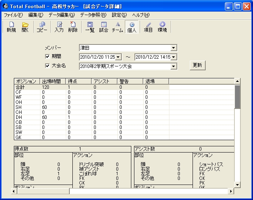Click the ショートパス action entry

(x=211, y=164)
